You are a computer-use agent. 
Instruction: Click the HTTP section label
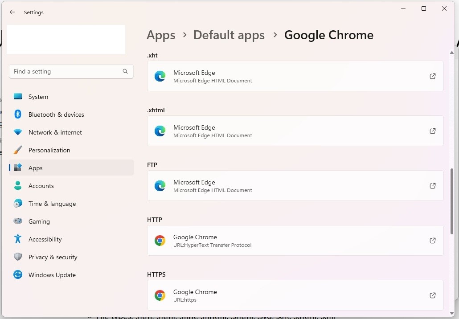(154, 220)
